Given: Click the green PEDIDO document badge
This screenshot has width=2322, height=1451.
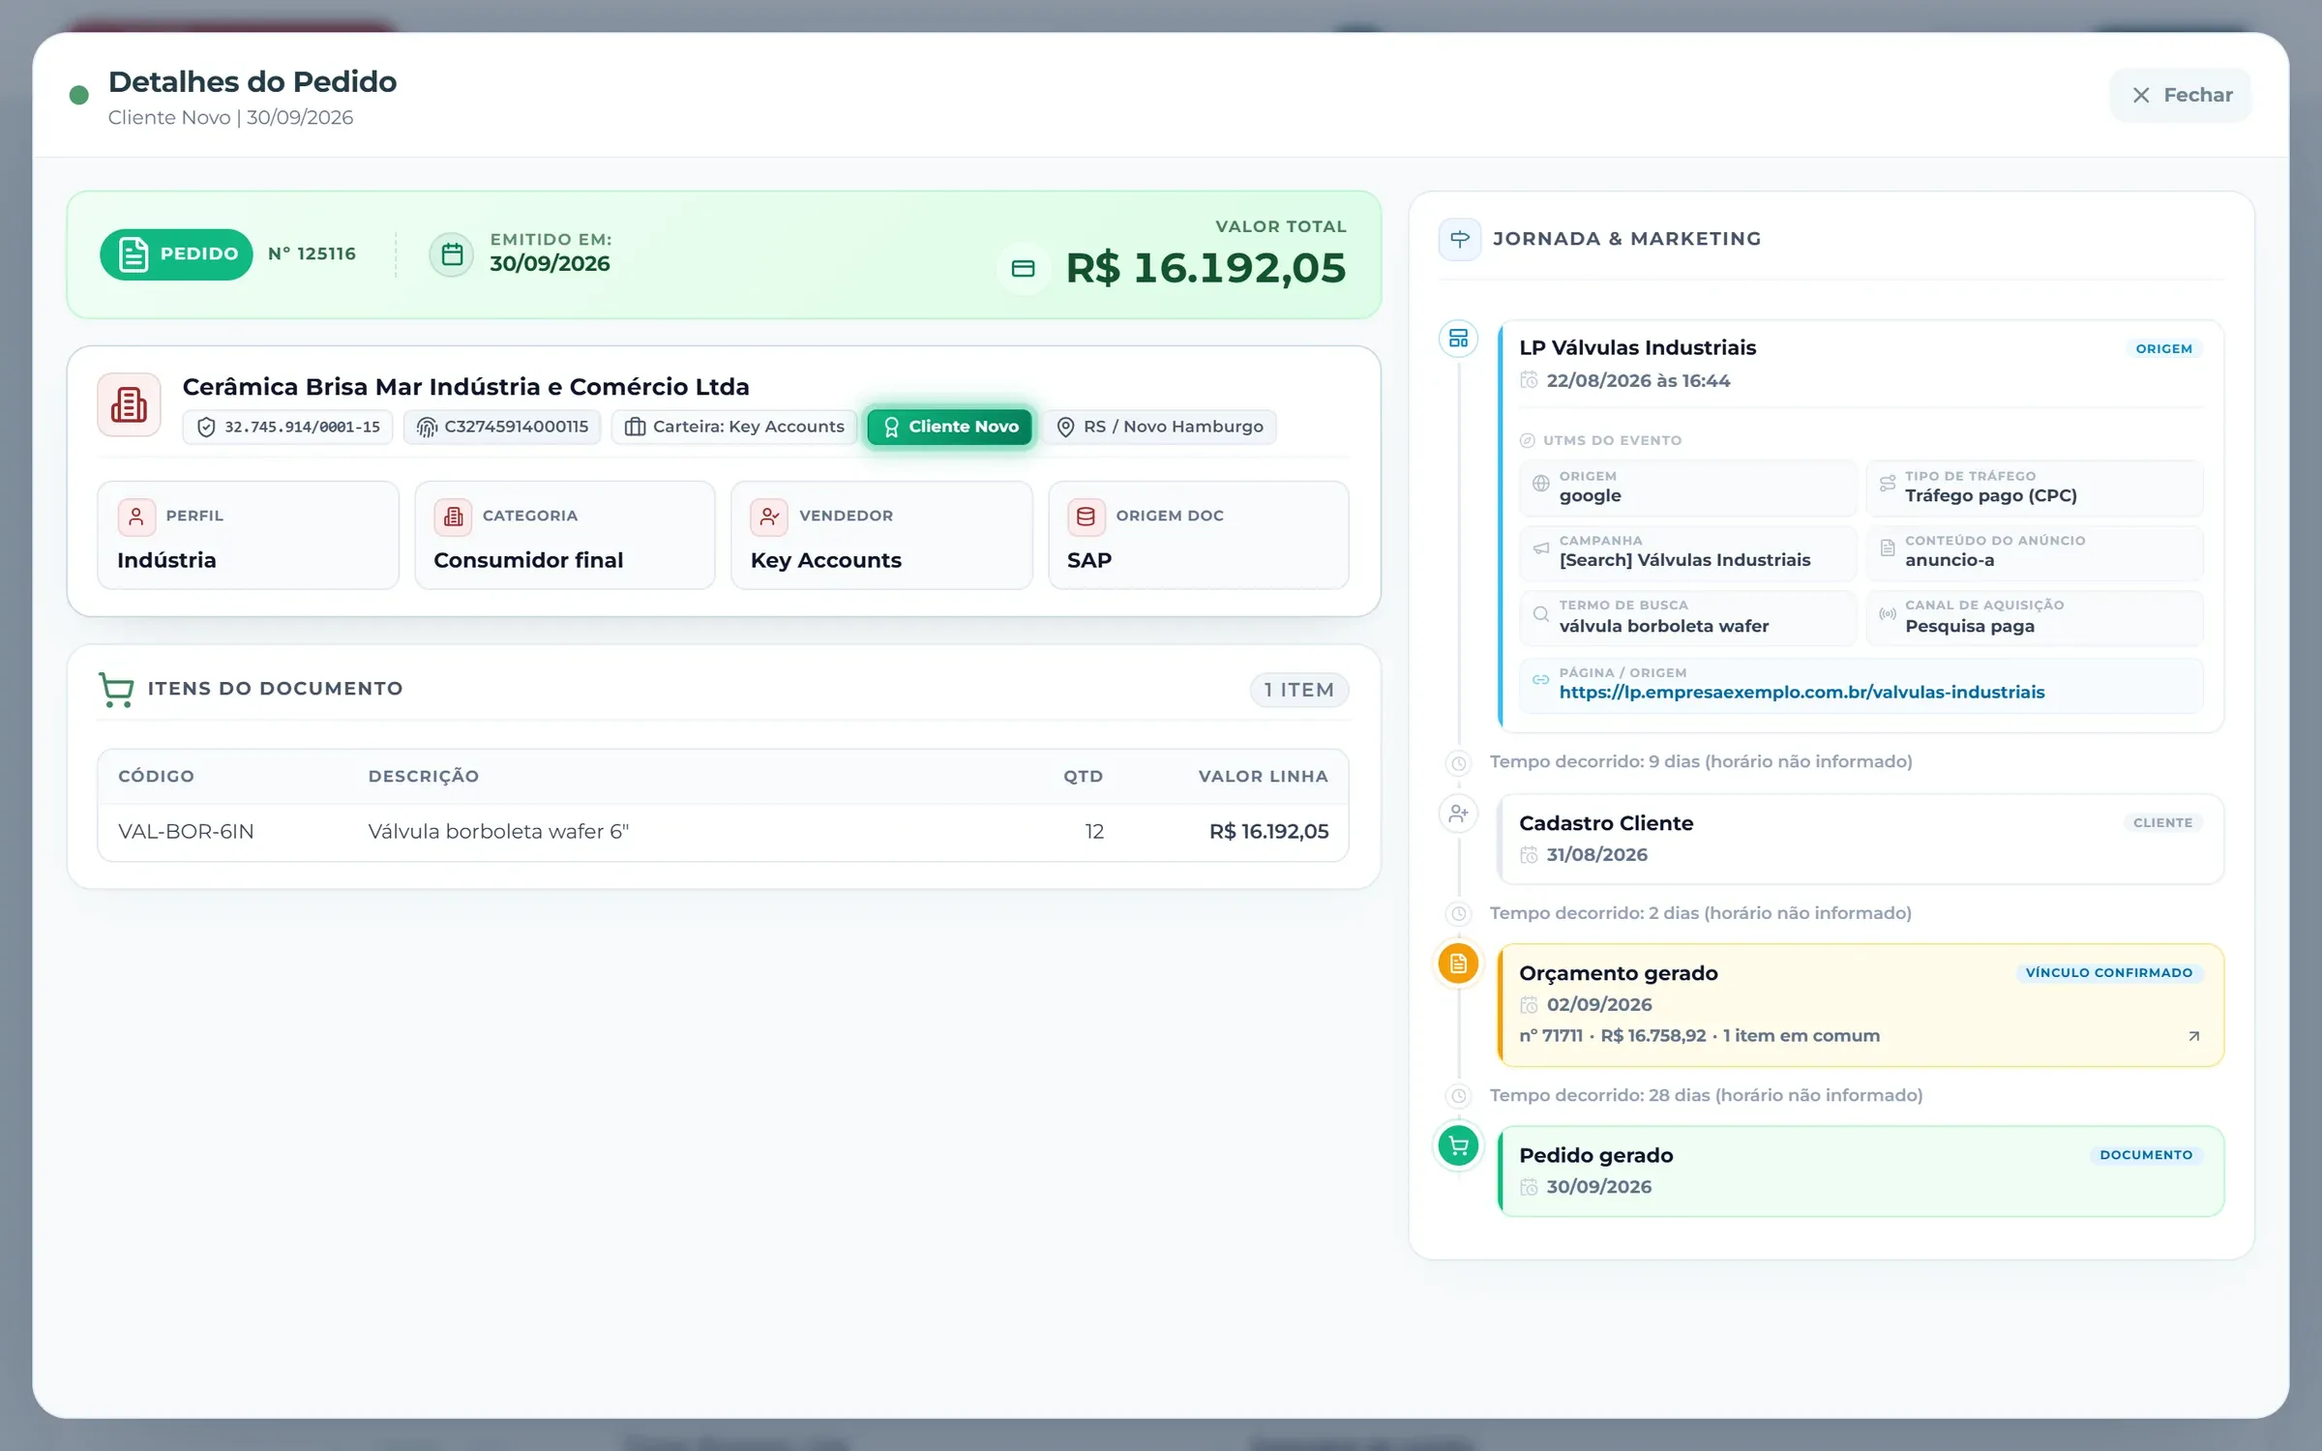Looking at the screenshot, I should tap(176, 254).
